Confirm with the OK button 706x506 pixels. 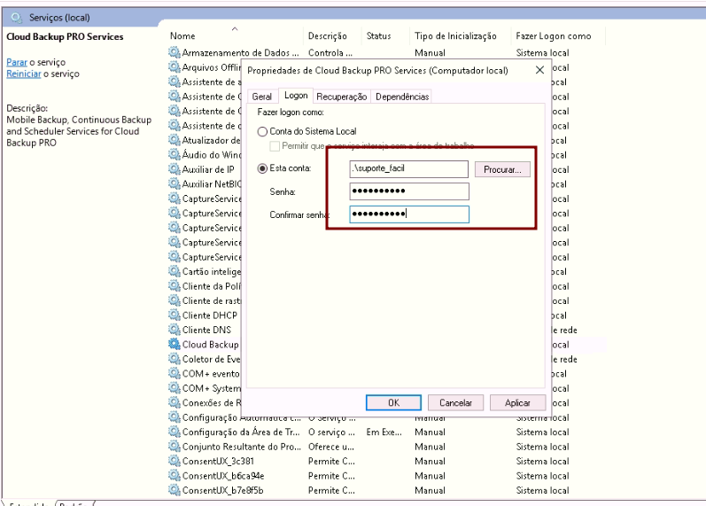(x=393, y=402)
